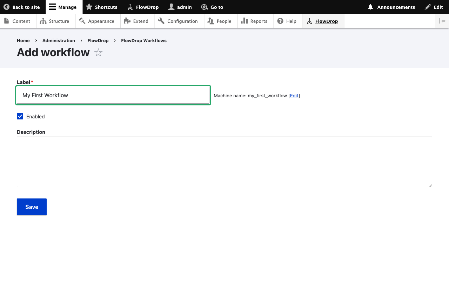This screenshot has width=449, height=281.
Task: Select the Appearance paintbrush icon
Action: click(x=82, y=21)
